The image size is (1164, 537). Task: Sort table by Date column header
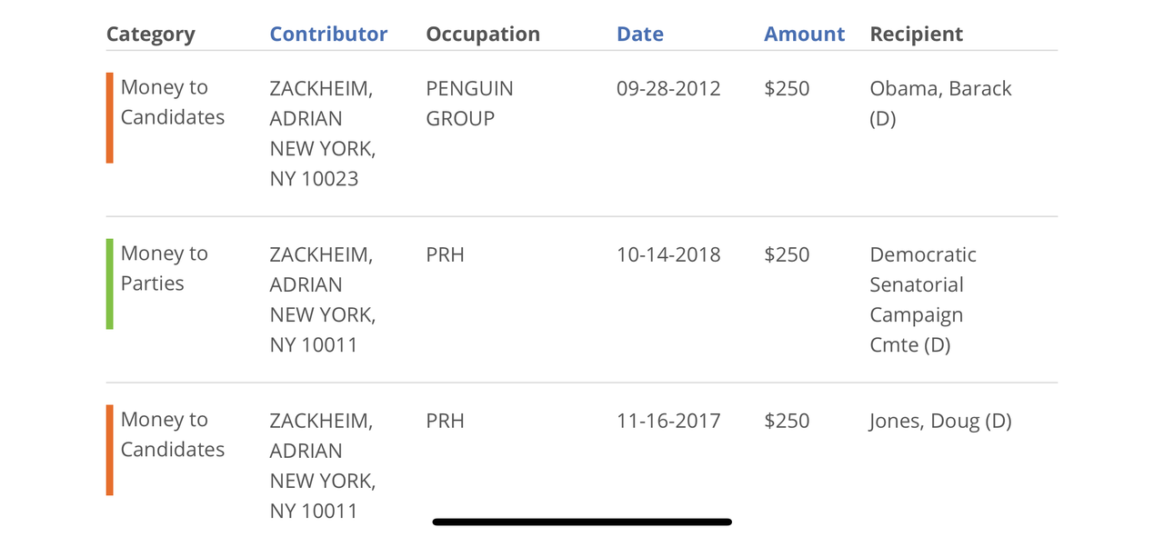click(640, 35)
